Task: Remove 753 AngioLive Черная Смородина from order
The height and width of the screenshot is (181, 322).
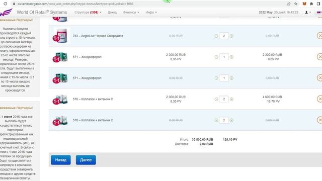Action: click(319, 36)
